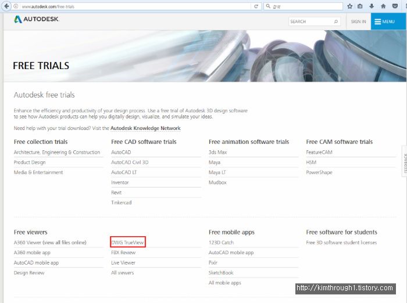Open the 123D Catch mobile app link

[221, 243]
